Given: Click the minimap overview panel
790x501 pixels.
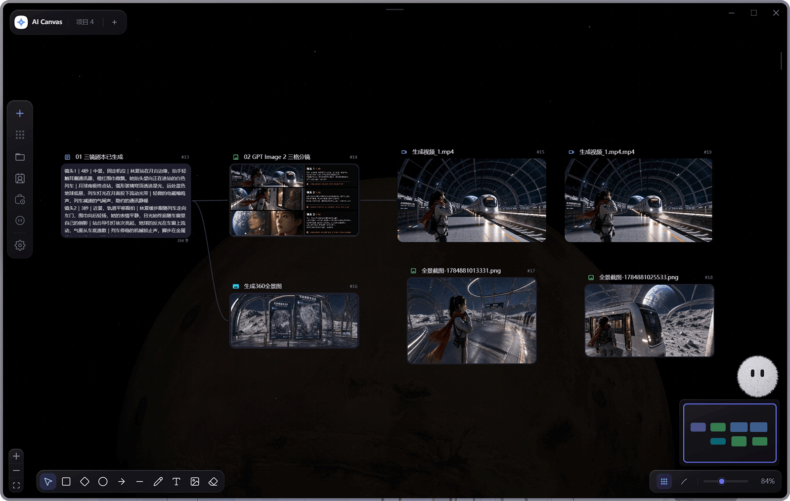Looking at the screenshot, I should (x=730, y=433).
